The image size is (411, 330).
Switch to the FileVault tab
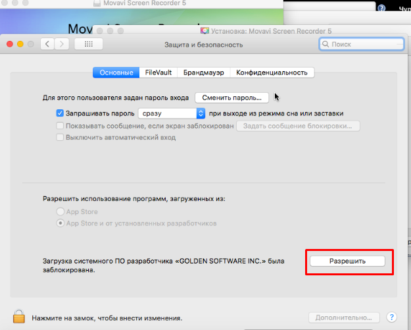point(158,72)
